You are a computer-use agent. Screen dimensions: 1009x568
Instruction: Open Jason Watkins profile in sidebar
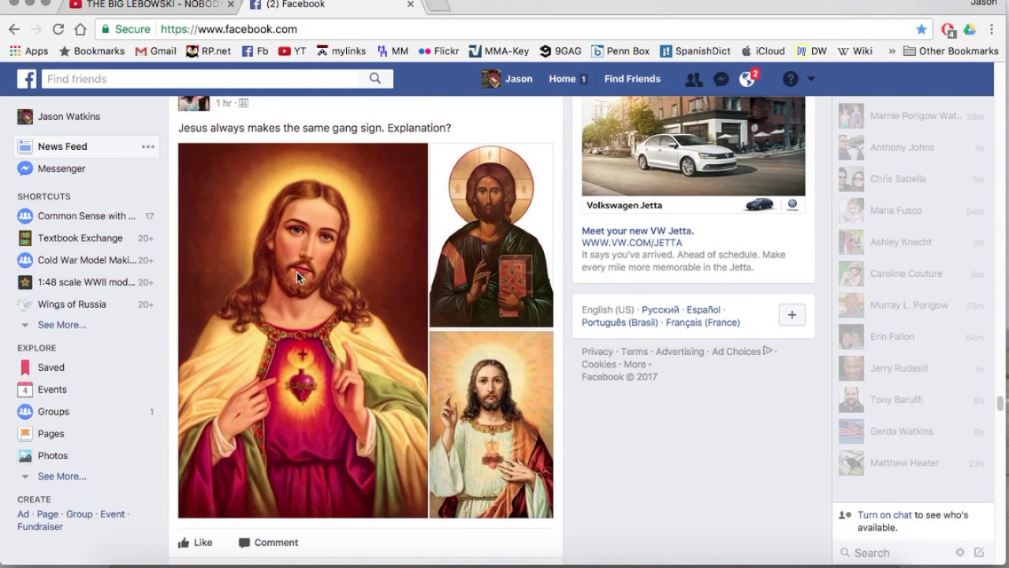[59, 117]
